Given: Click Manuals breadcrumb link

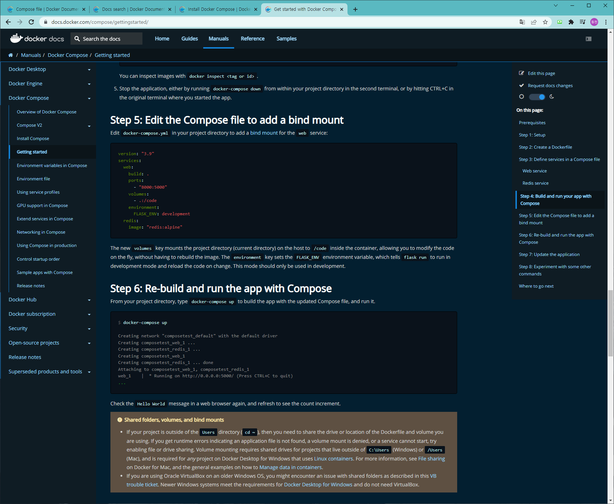Looking at the screenshot, I should pos(31,55).
